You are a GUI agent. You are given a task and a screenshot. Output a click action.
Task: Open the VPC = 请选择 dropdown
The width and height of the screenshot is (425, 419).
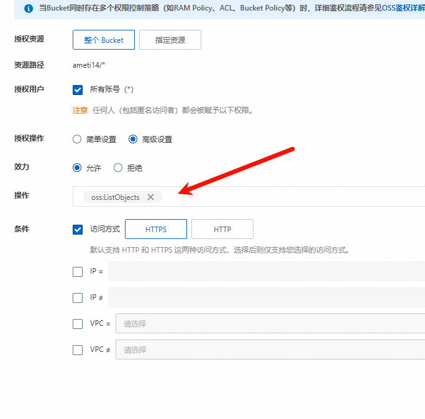(x=270, y=323)
